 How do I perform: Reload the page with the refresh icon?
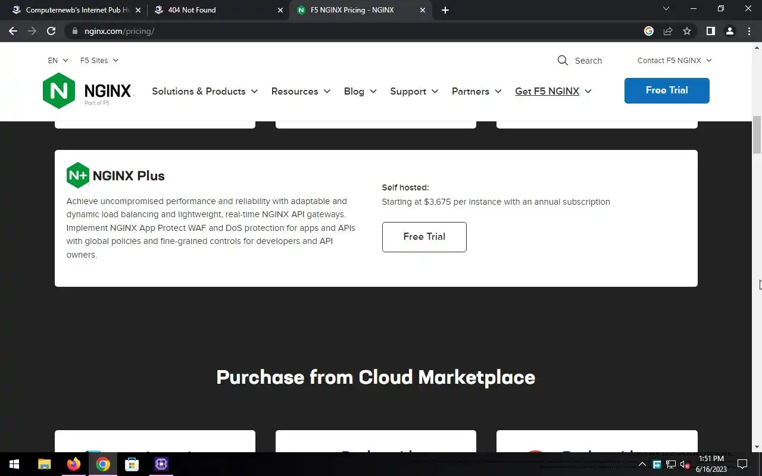tap(51, 31)
